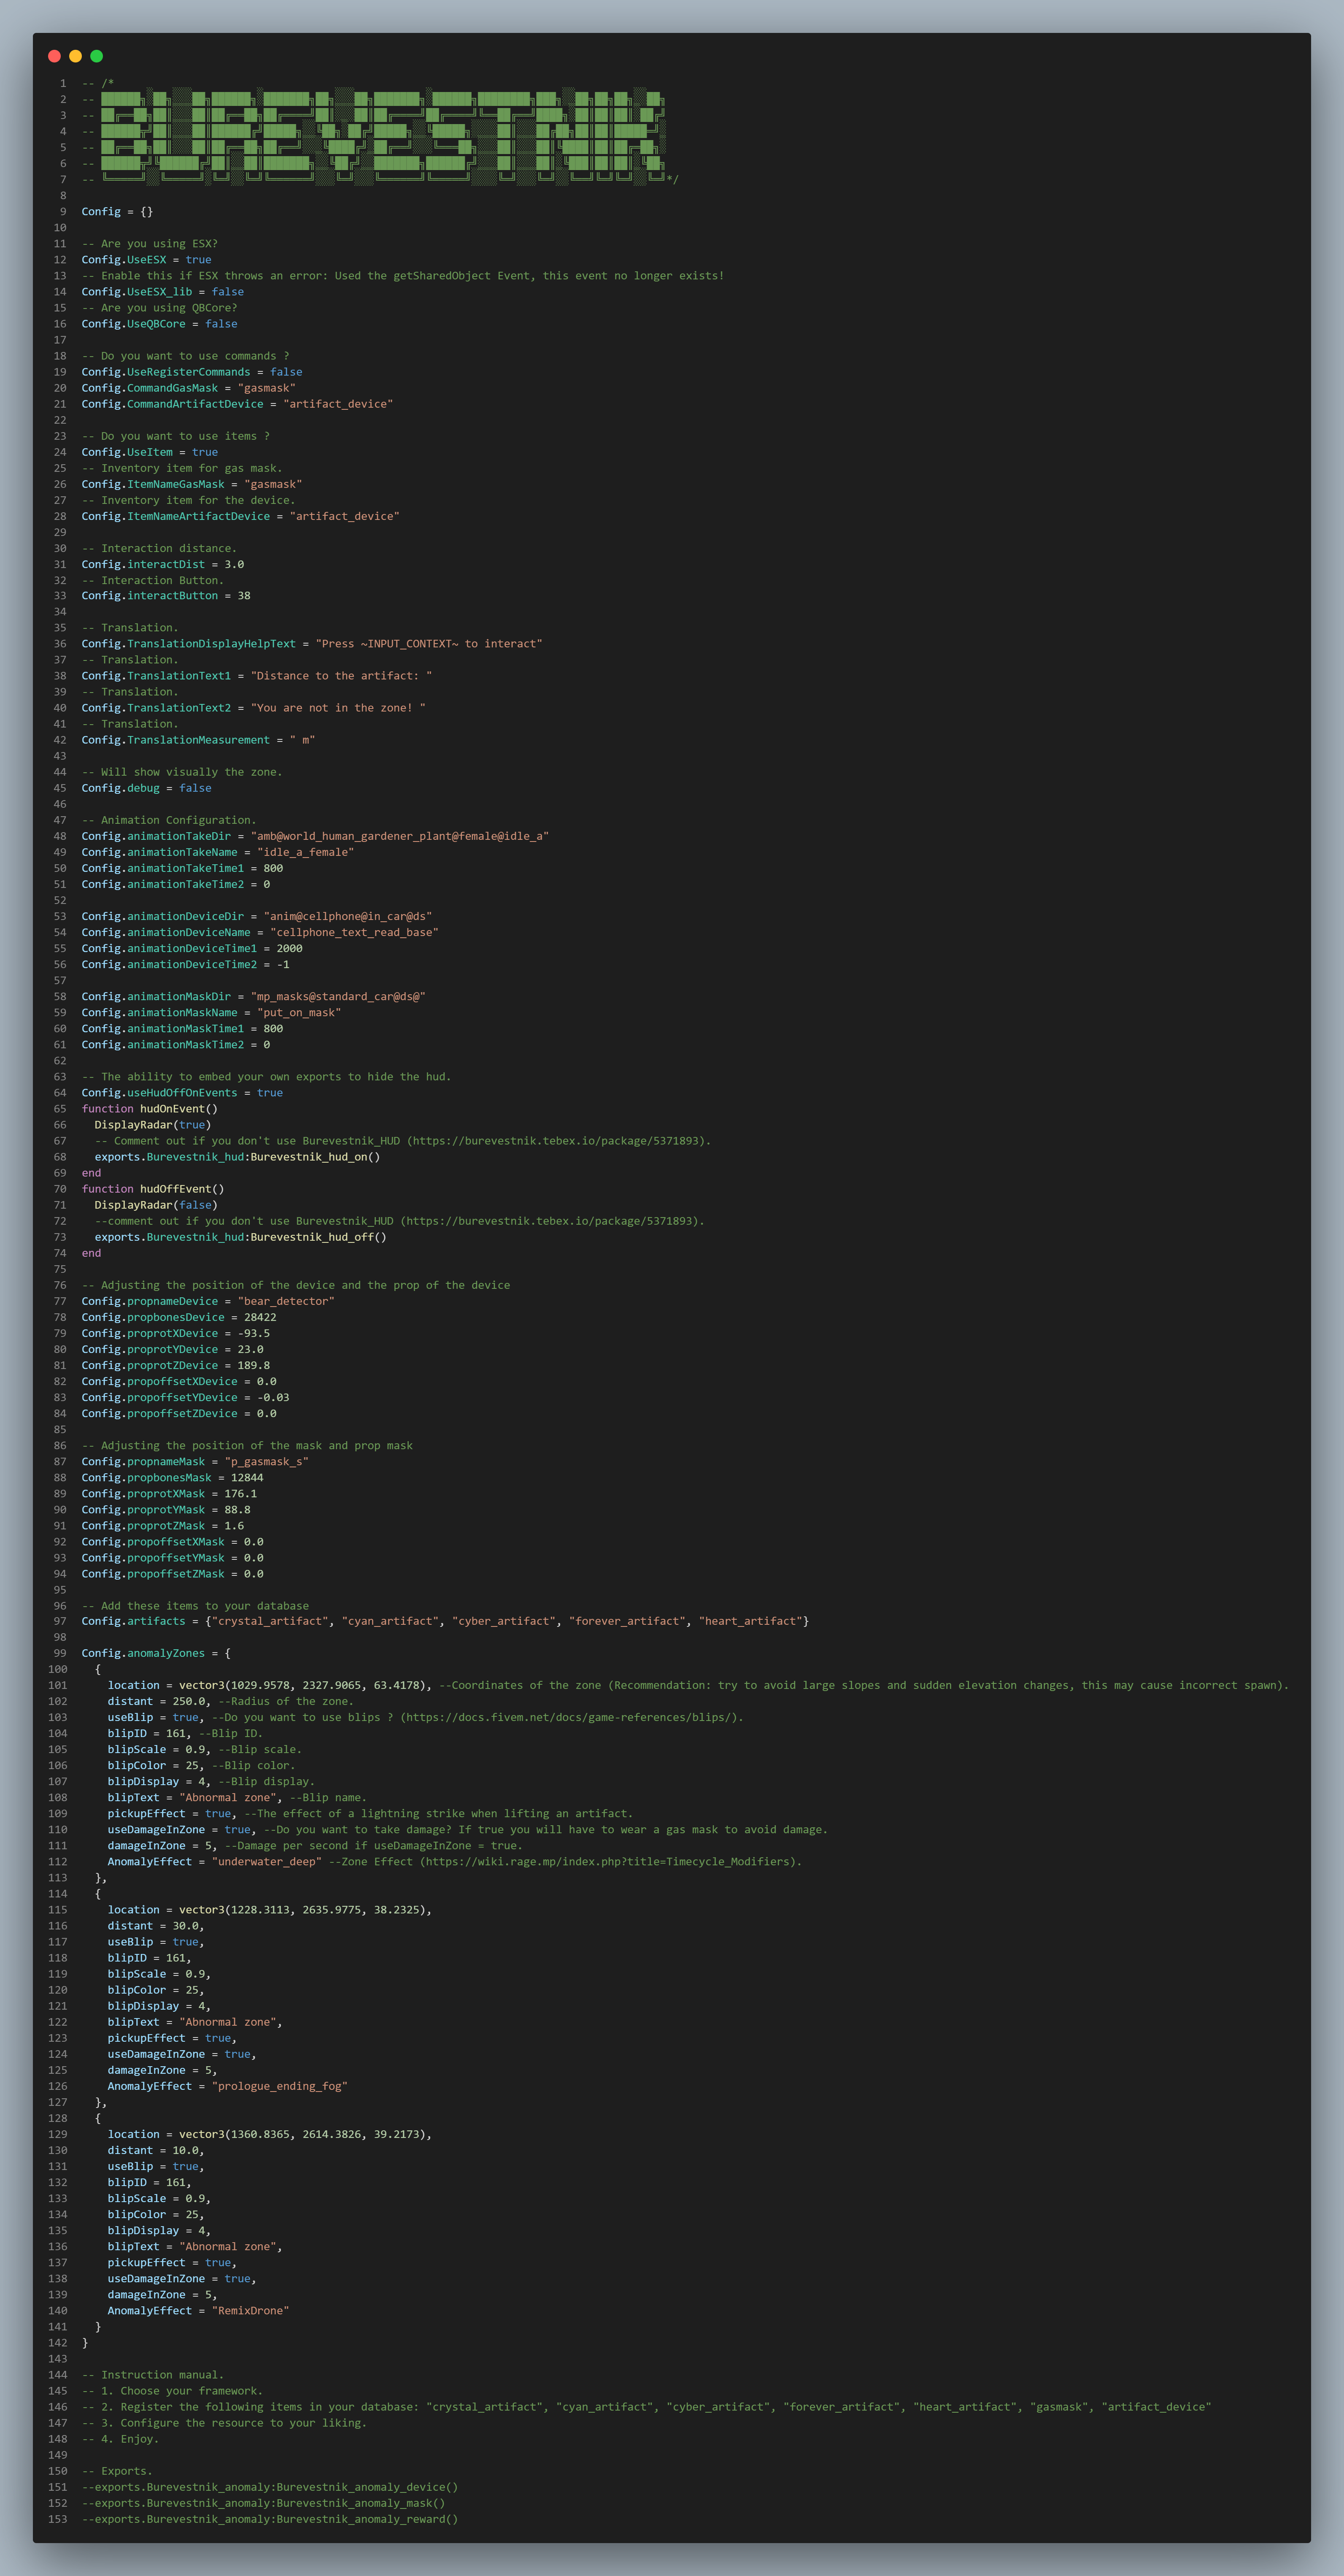Screen dimensions: 1344x2576
Task: Click the comment '-- Instruction manual.'
Action: pos(153,2375)
